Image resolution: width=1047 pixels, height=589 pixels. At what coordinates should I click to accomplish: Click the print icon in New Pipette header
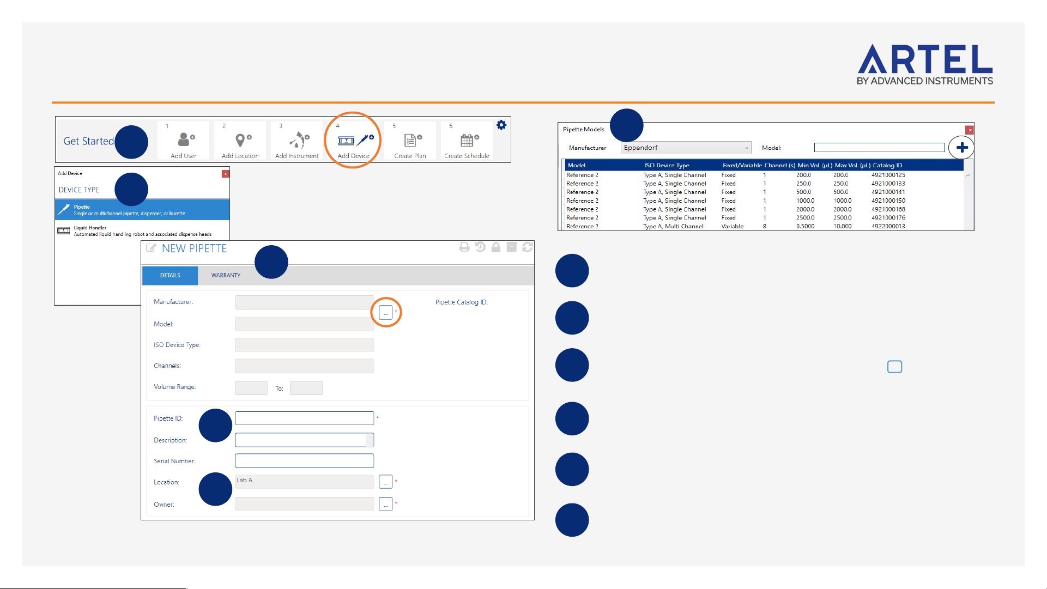(464, 247)
